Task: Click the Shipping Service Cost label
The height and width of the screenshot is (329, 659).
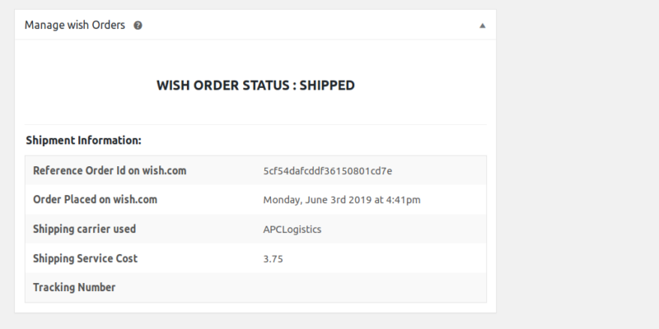Action: pos(86,258)
